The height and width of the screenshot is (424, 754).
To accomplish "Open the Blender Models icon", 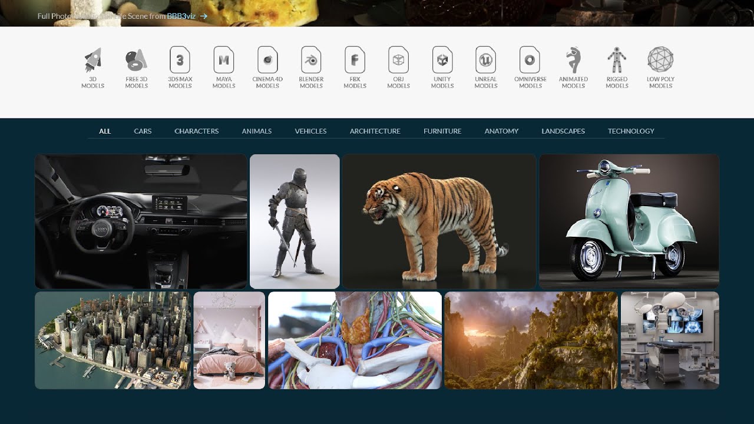I will click(311, 59).
